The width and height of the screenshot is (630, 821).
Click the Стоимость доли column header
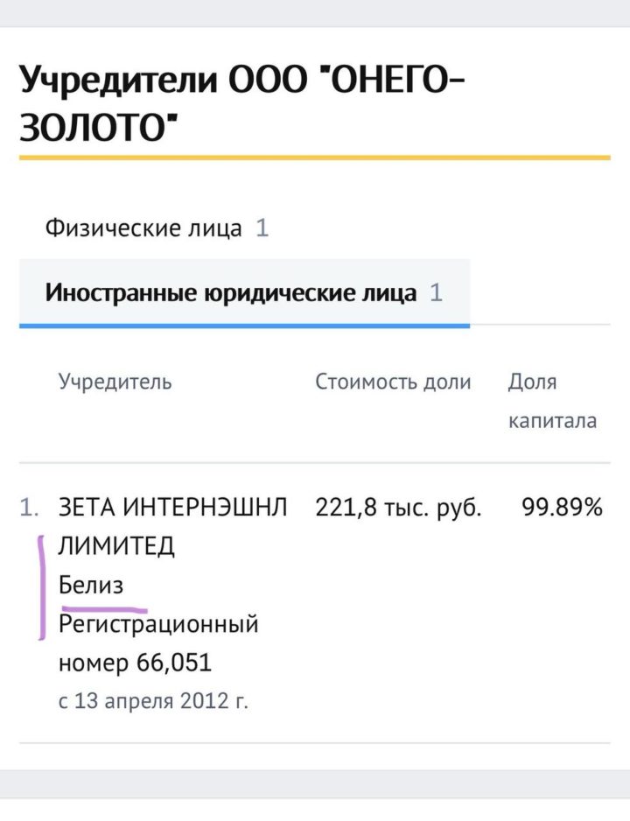[x=393, y=382]
